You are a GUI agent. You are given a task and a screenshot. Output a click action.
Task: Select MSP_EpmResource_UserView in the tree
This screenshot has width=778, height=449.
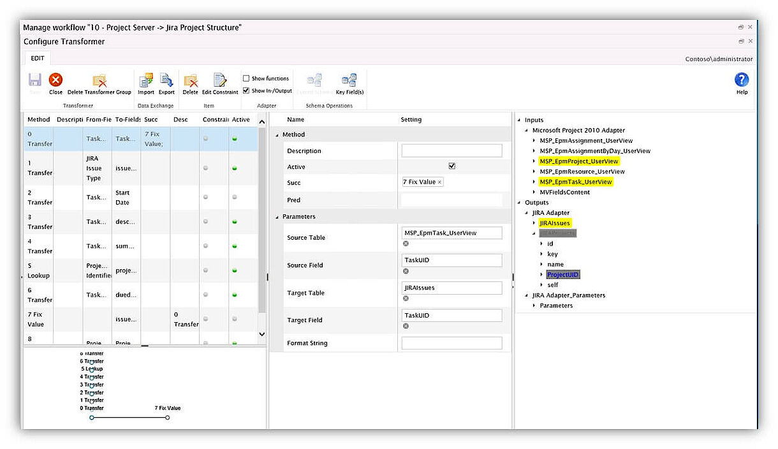(x=582, y=172)
